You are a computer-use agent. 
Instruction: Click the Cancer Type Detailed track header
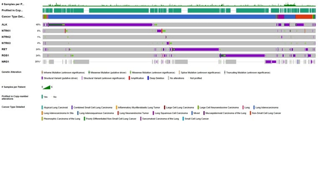click(13, 16)
